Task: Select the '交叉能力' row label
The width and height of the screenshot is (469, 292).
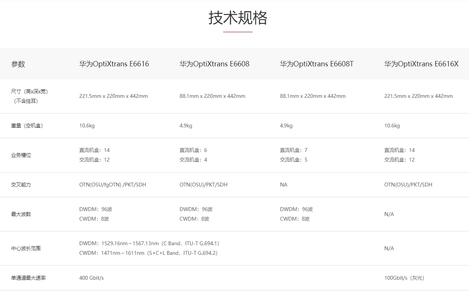Action: pyautogui.click(x=21, y=185)
